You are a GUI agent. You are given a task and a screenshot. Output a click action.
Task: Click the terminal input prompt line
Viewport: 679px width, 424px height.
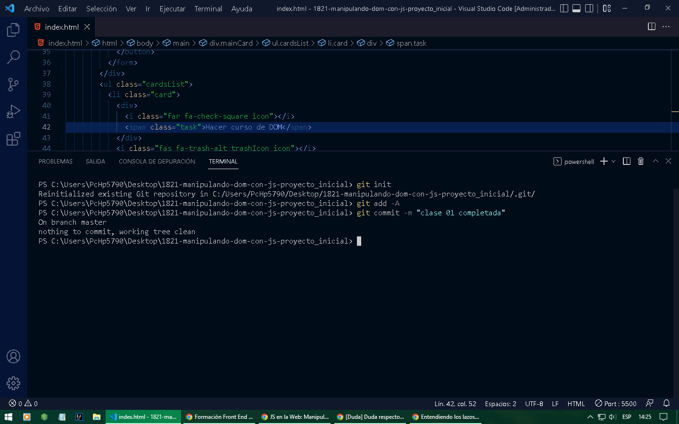pyautogui.click(x=199, y=241)
